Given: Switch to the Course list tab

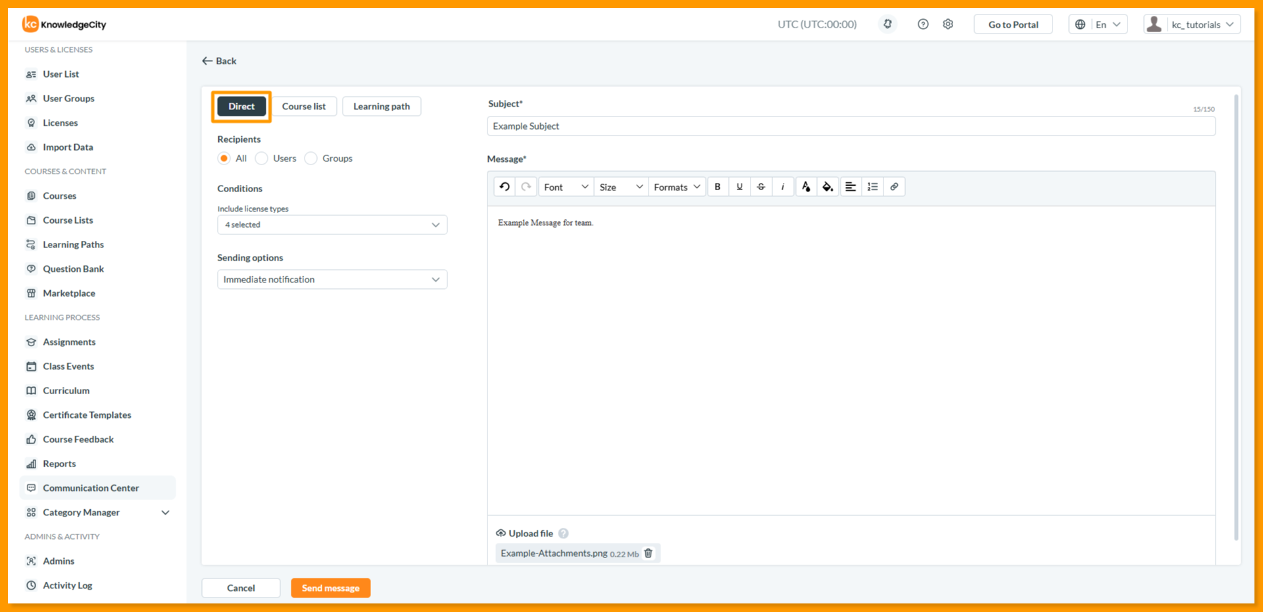Looking at the screenshot, I should click(304, 107).
